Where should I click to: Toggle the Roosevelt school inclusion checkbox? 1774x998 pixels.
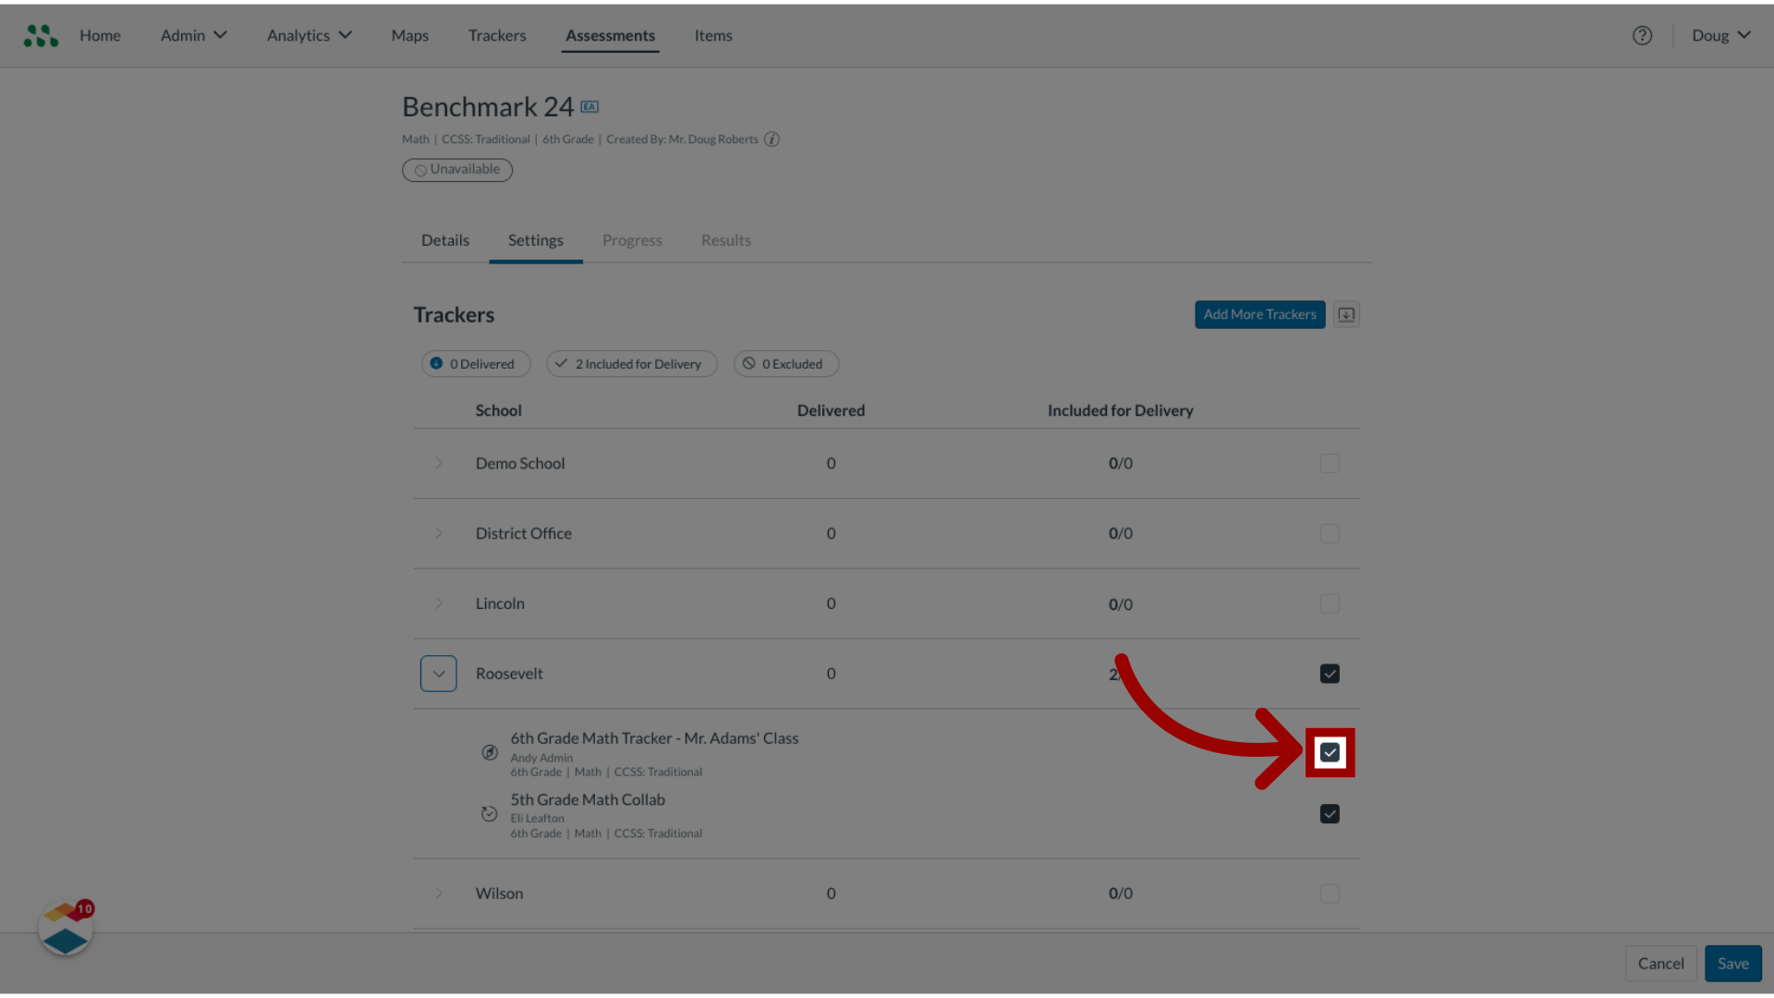coord(1330,673)
